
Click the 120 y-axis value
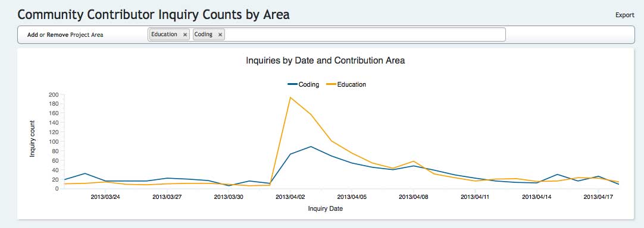[54, 132]
